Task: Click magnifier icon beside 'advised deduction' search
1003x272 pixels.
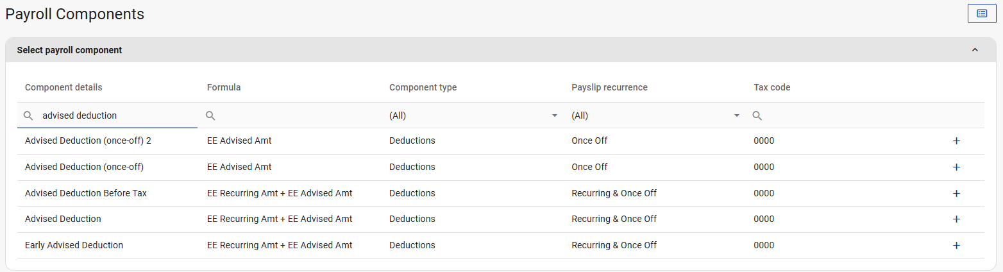Action: click(28, 115)
